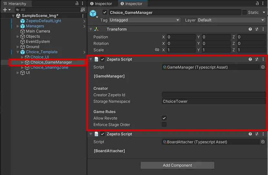
Task: Disable the GameManager Zepeto Script component checkbox
Action: click(x=102, y=59)
